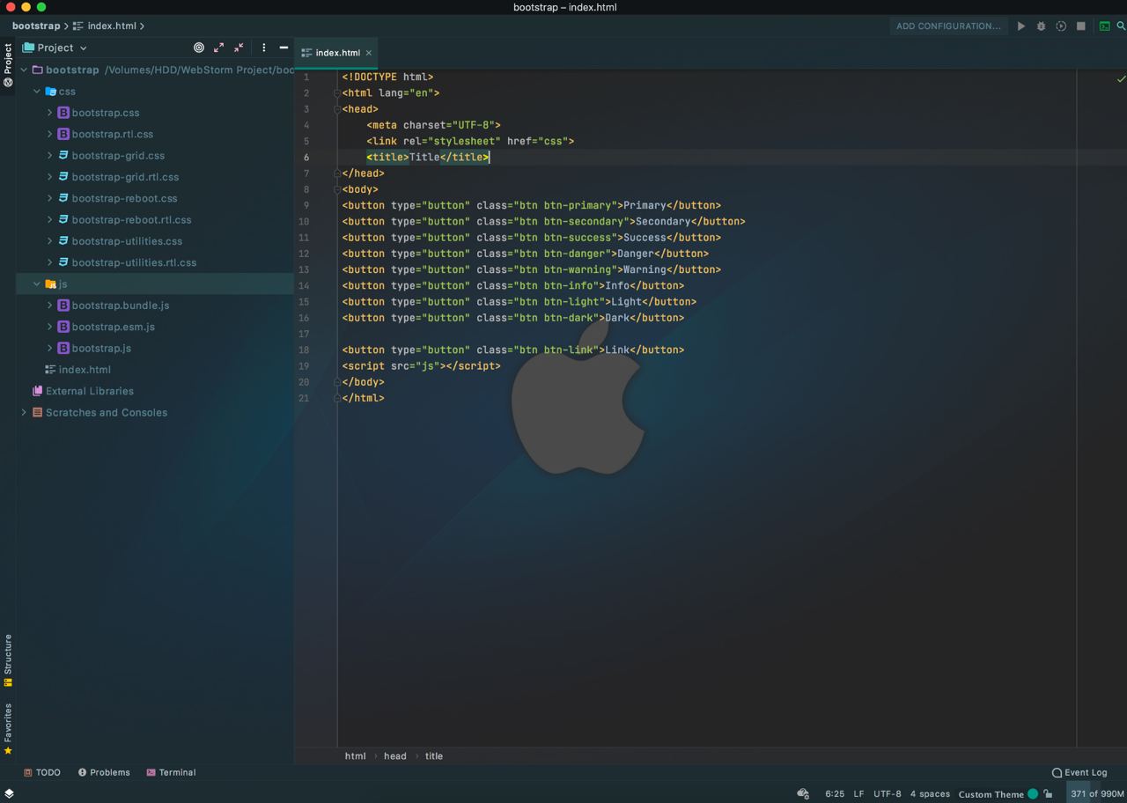Click the bootstrap.css file icon
Image resolution: width=1127 pixels, height=803 pixels.
tap(63, 113)
